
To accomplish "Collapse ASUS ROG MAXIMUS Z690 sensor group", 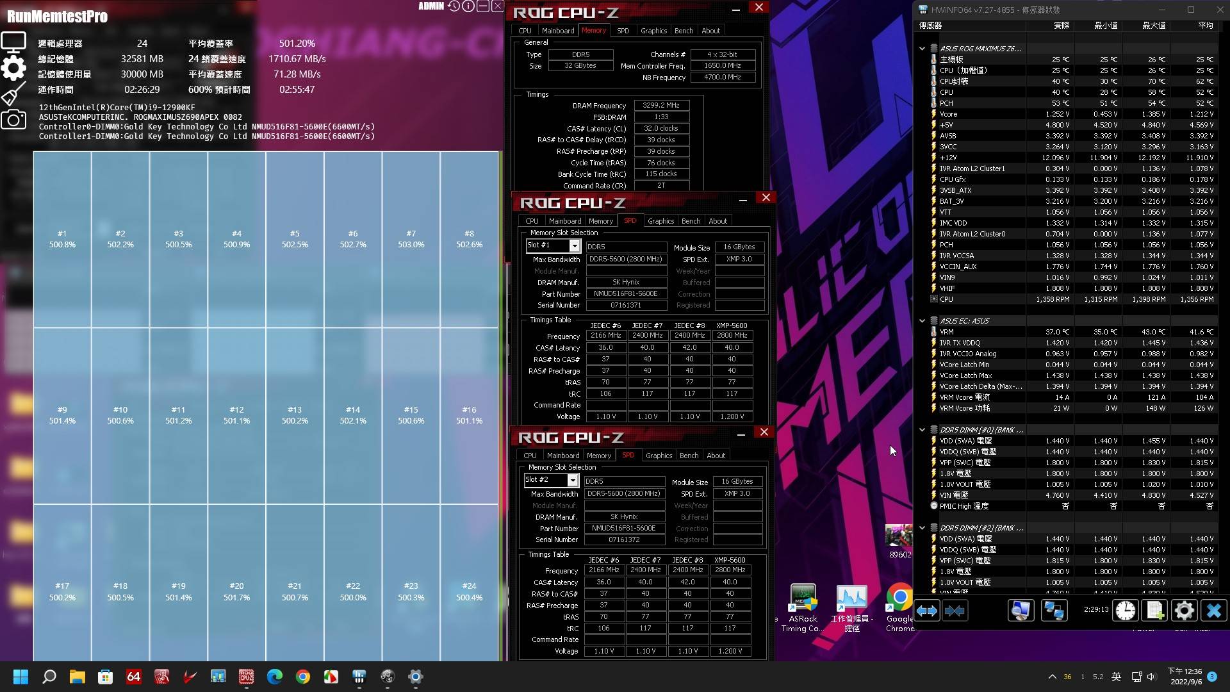I will 922,49.
